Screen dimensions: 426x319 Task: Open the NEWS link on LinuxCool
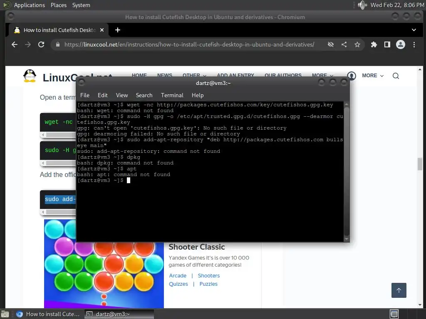coord(165,75)
